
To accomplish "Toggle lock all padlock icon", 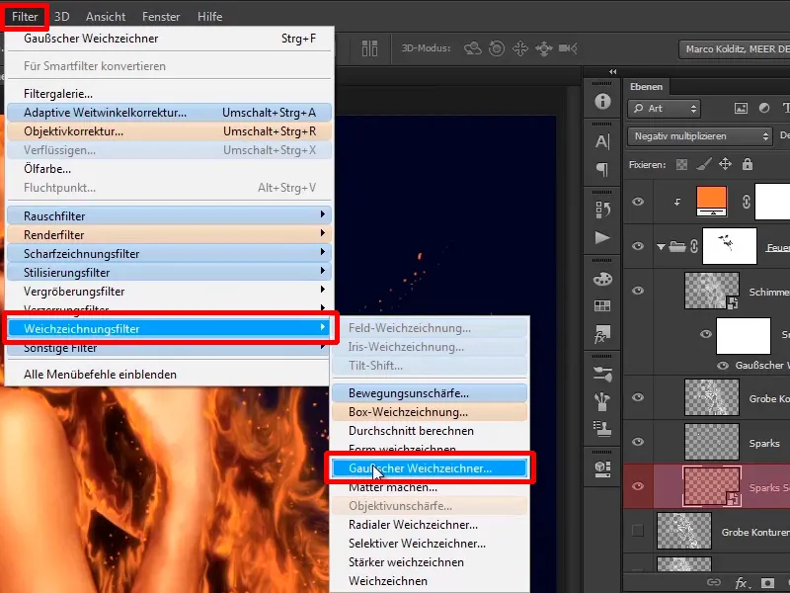I will click(x=748, y=164).
